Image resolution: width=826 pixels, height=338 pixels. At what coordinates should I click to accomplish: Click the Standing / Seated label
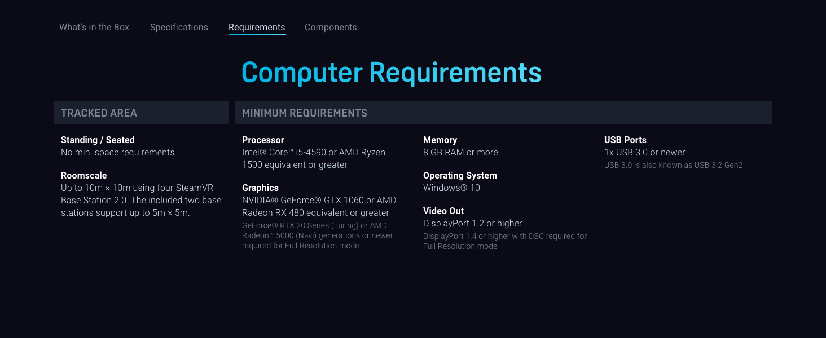pyautogui.click(x=98, y=140)
